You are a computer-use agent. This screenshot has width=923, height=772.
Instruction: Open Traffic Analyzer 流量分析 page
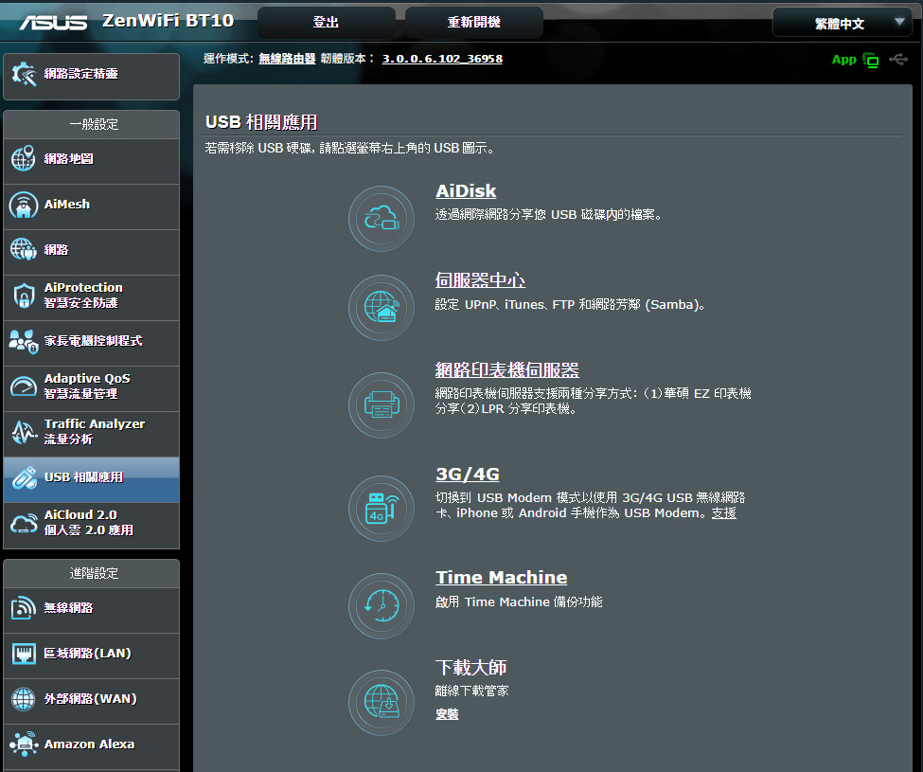91,434
